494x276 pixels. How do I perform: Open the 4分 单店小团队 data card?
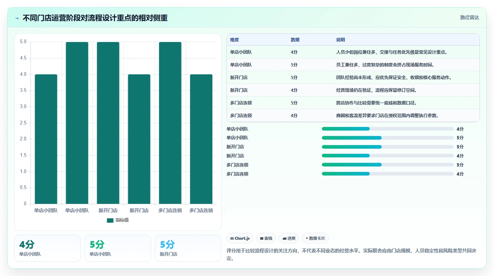(47, 248)
